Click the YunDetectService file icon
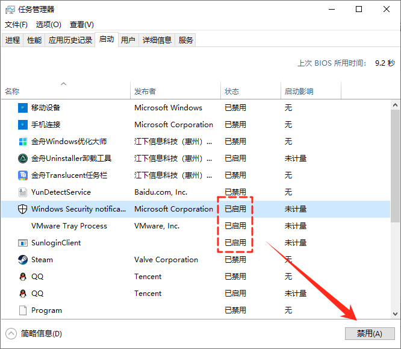 (22, 192)
